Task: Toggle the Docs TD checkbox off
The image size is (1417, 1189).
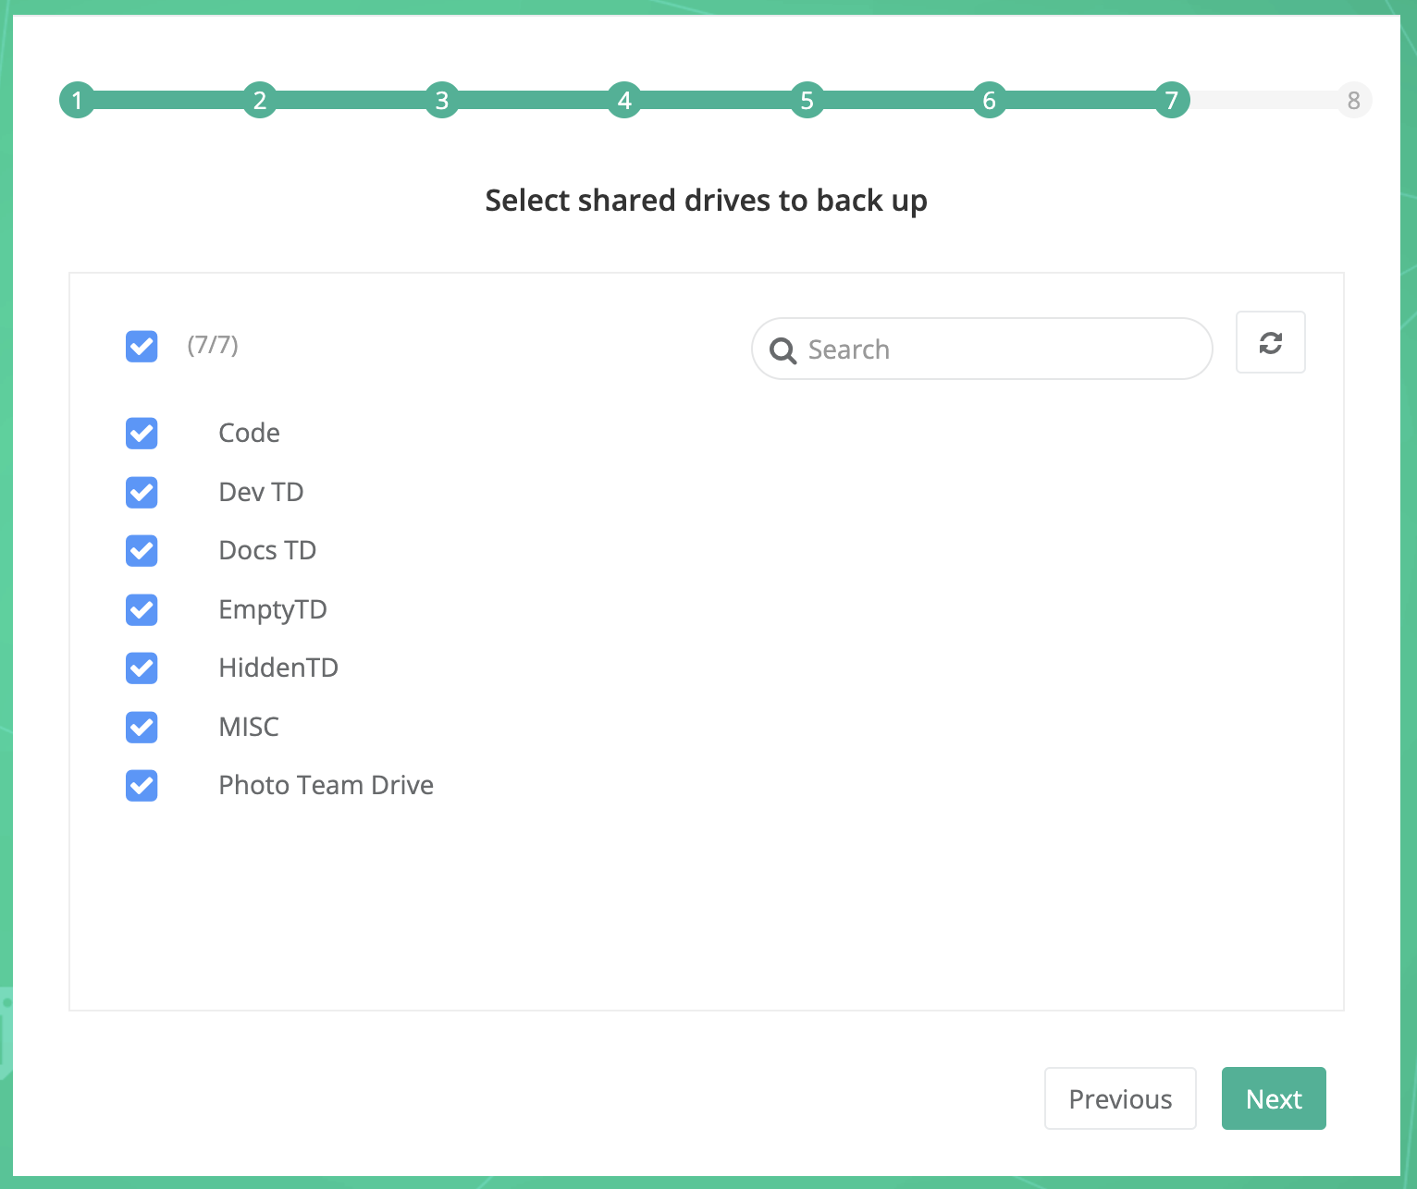Action: pyautogui.click(x=141, y=550)
